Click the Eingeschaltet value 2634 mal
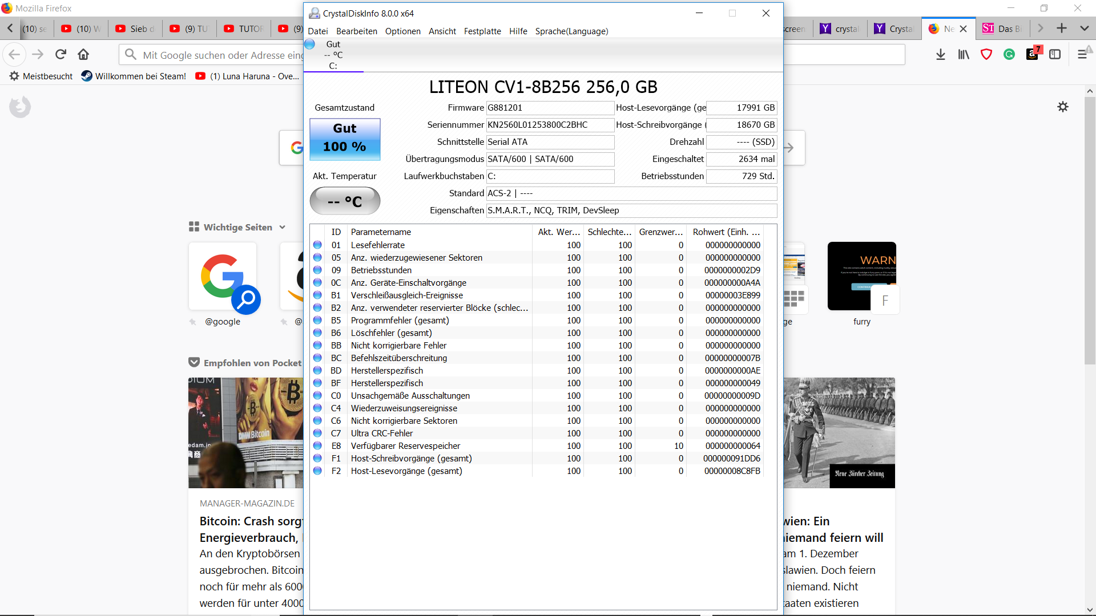This screenshot has height=616, width=1096. (x=742, y=159)
